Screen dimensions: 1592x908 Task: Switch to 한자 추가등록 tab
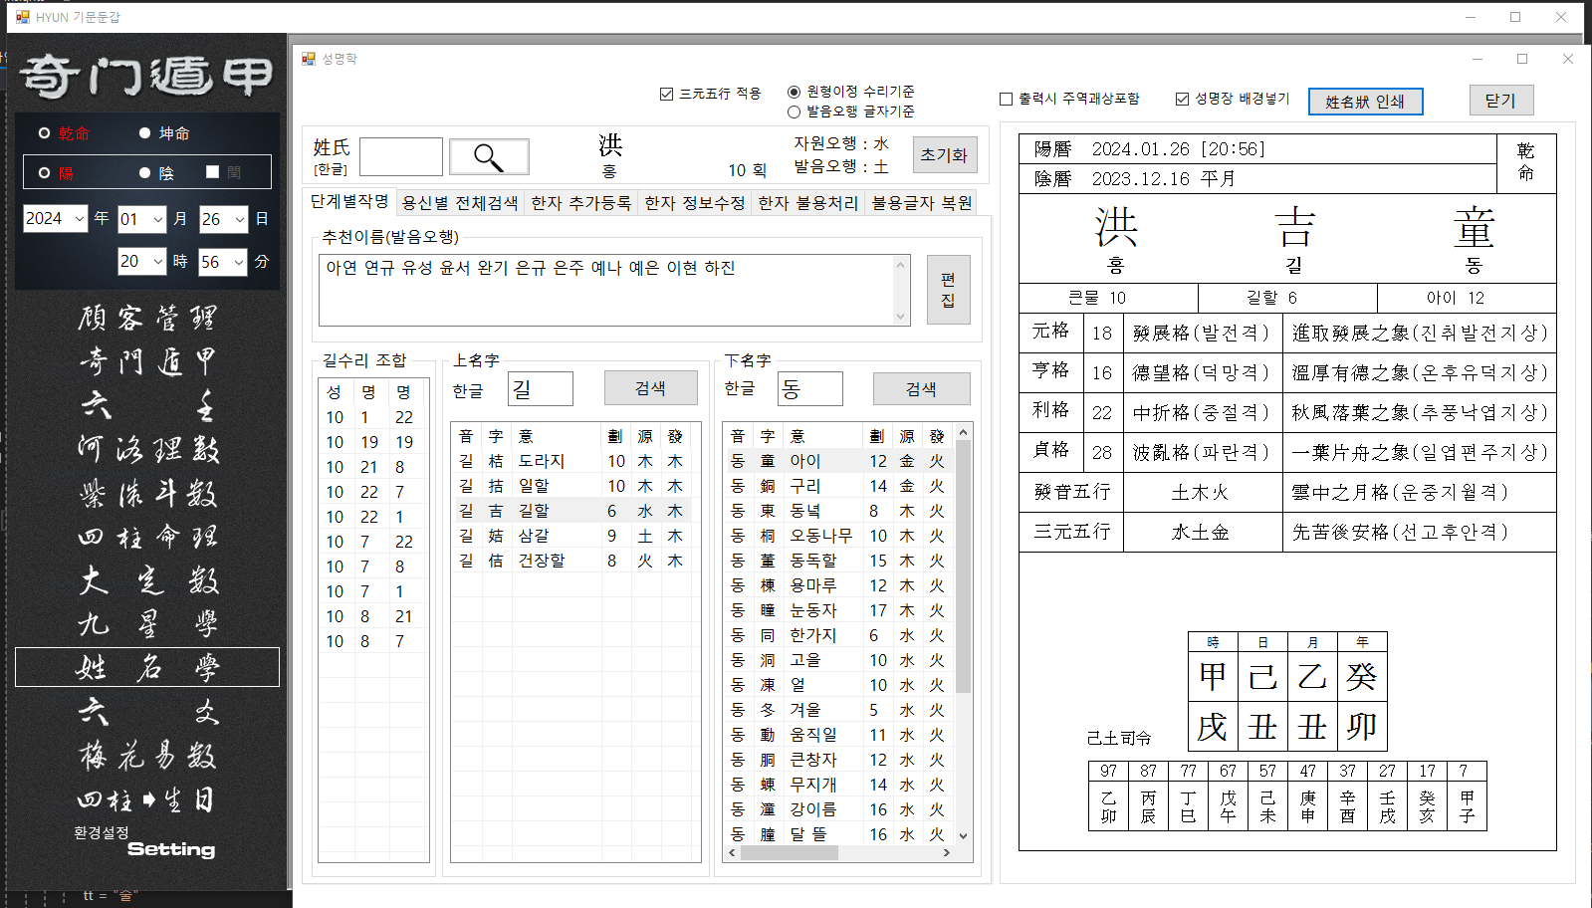[581, 203]
